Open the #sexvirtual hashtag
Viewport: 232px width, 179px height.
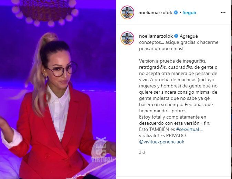pyautogui.click(x=188, y=129)
